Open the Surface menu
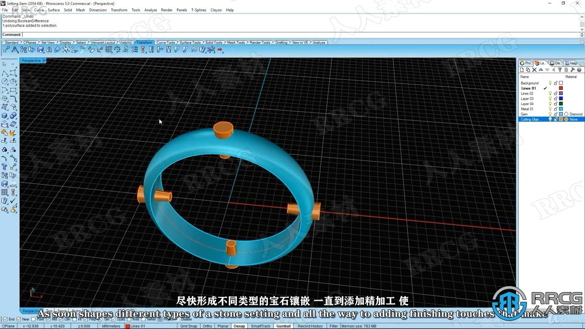 (54, 10)
